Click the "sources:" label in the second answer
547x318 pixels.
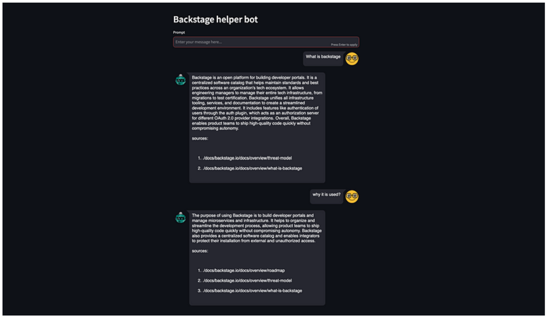(200, 251)
